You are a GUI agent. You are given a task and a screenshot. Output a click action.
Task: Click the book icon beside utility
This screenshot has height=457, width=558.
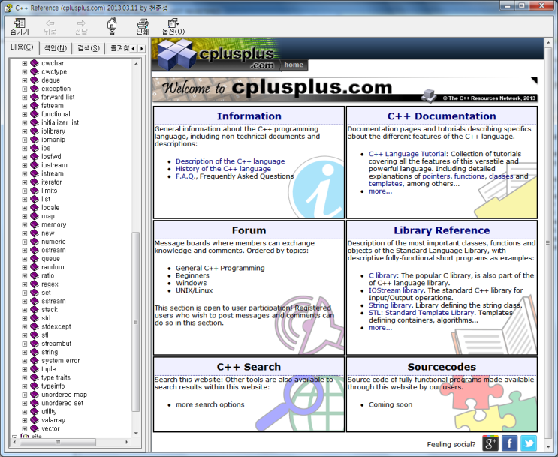(34, 411)
